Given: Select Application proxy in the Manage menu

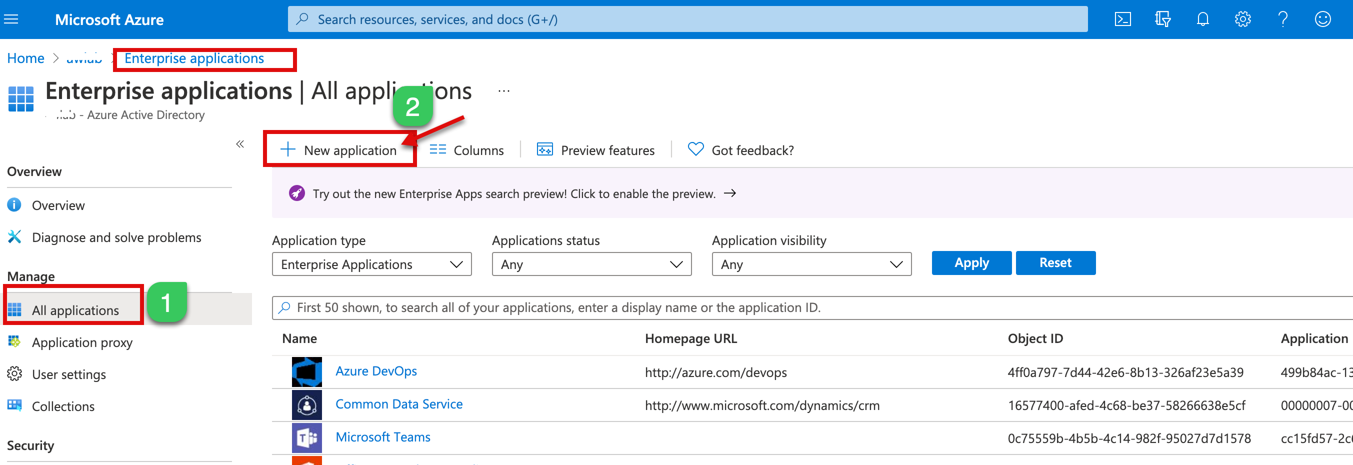Looking at the screenshot, I should 82,342.
